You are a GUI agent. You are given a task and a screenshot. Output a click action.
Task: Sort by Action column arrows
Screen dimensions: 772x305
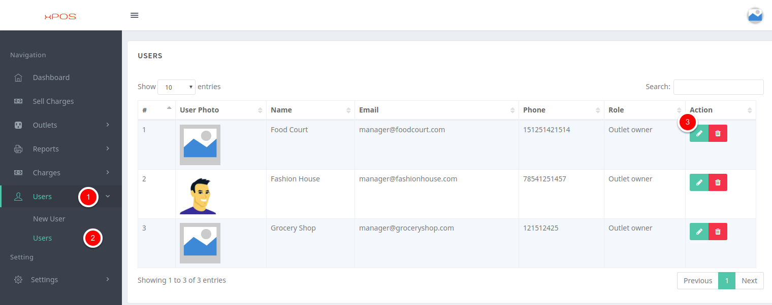click(x=750, y=110)
